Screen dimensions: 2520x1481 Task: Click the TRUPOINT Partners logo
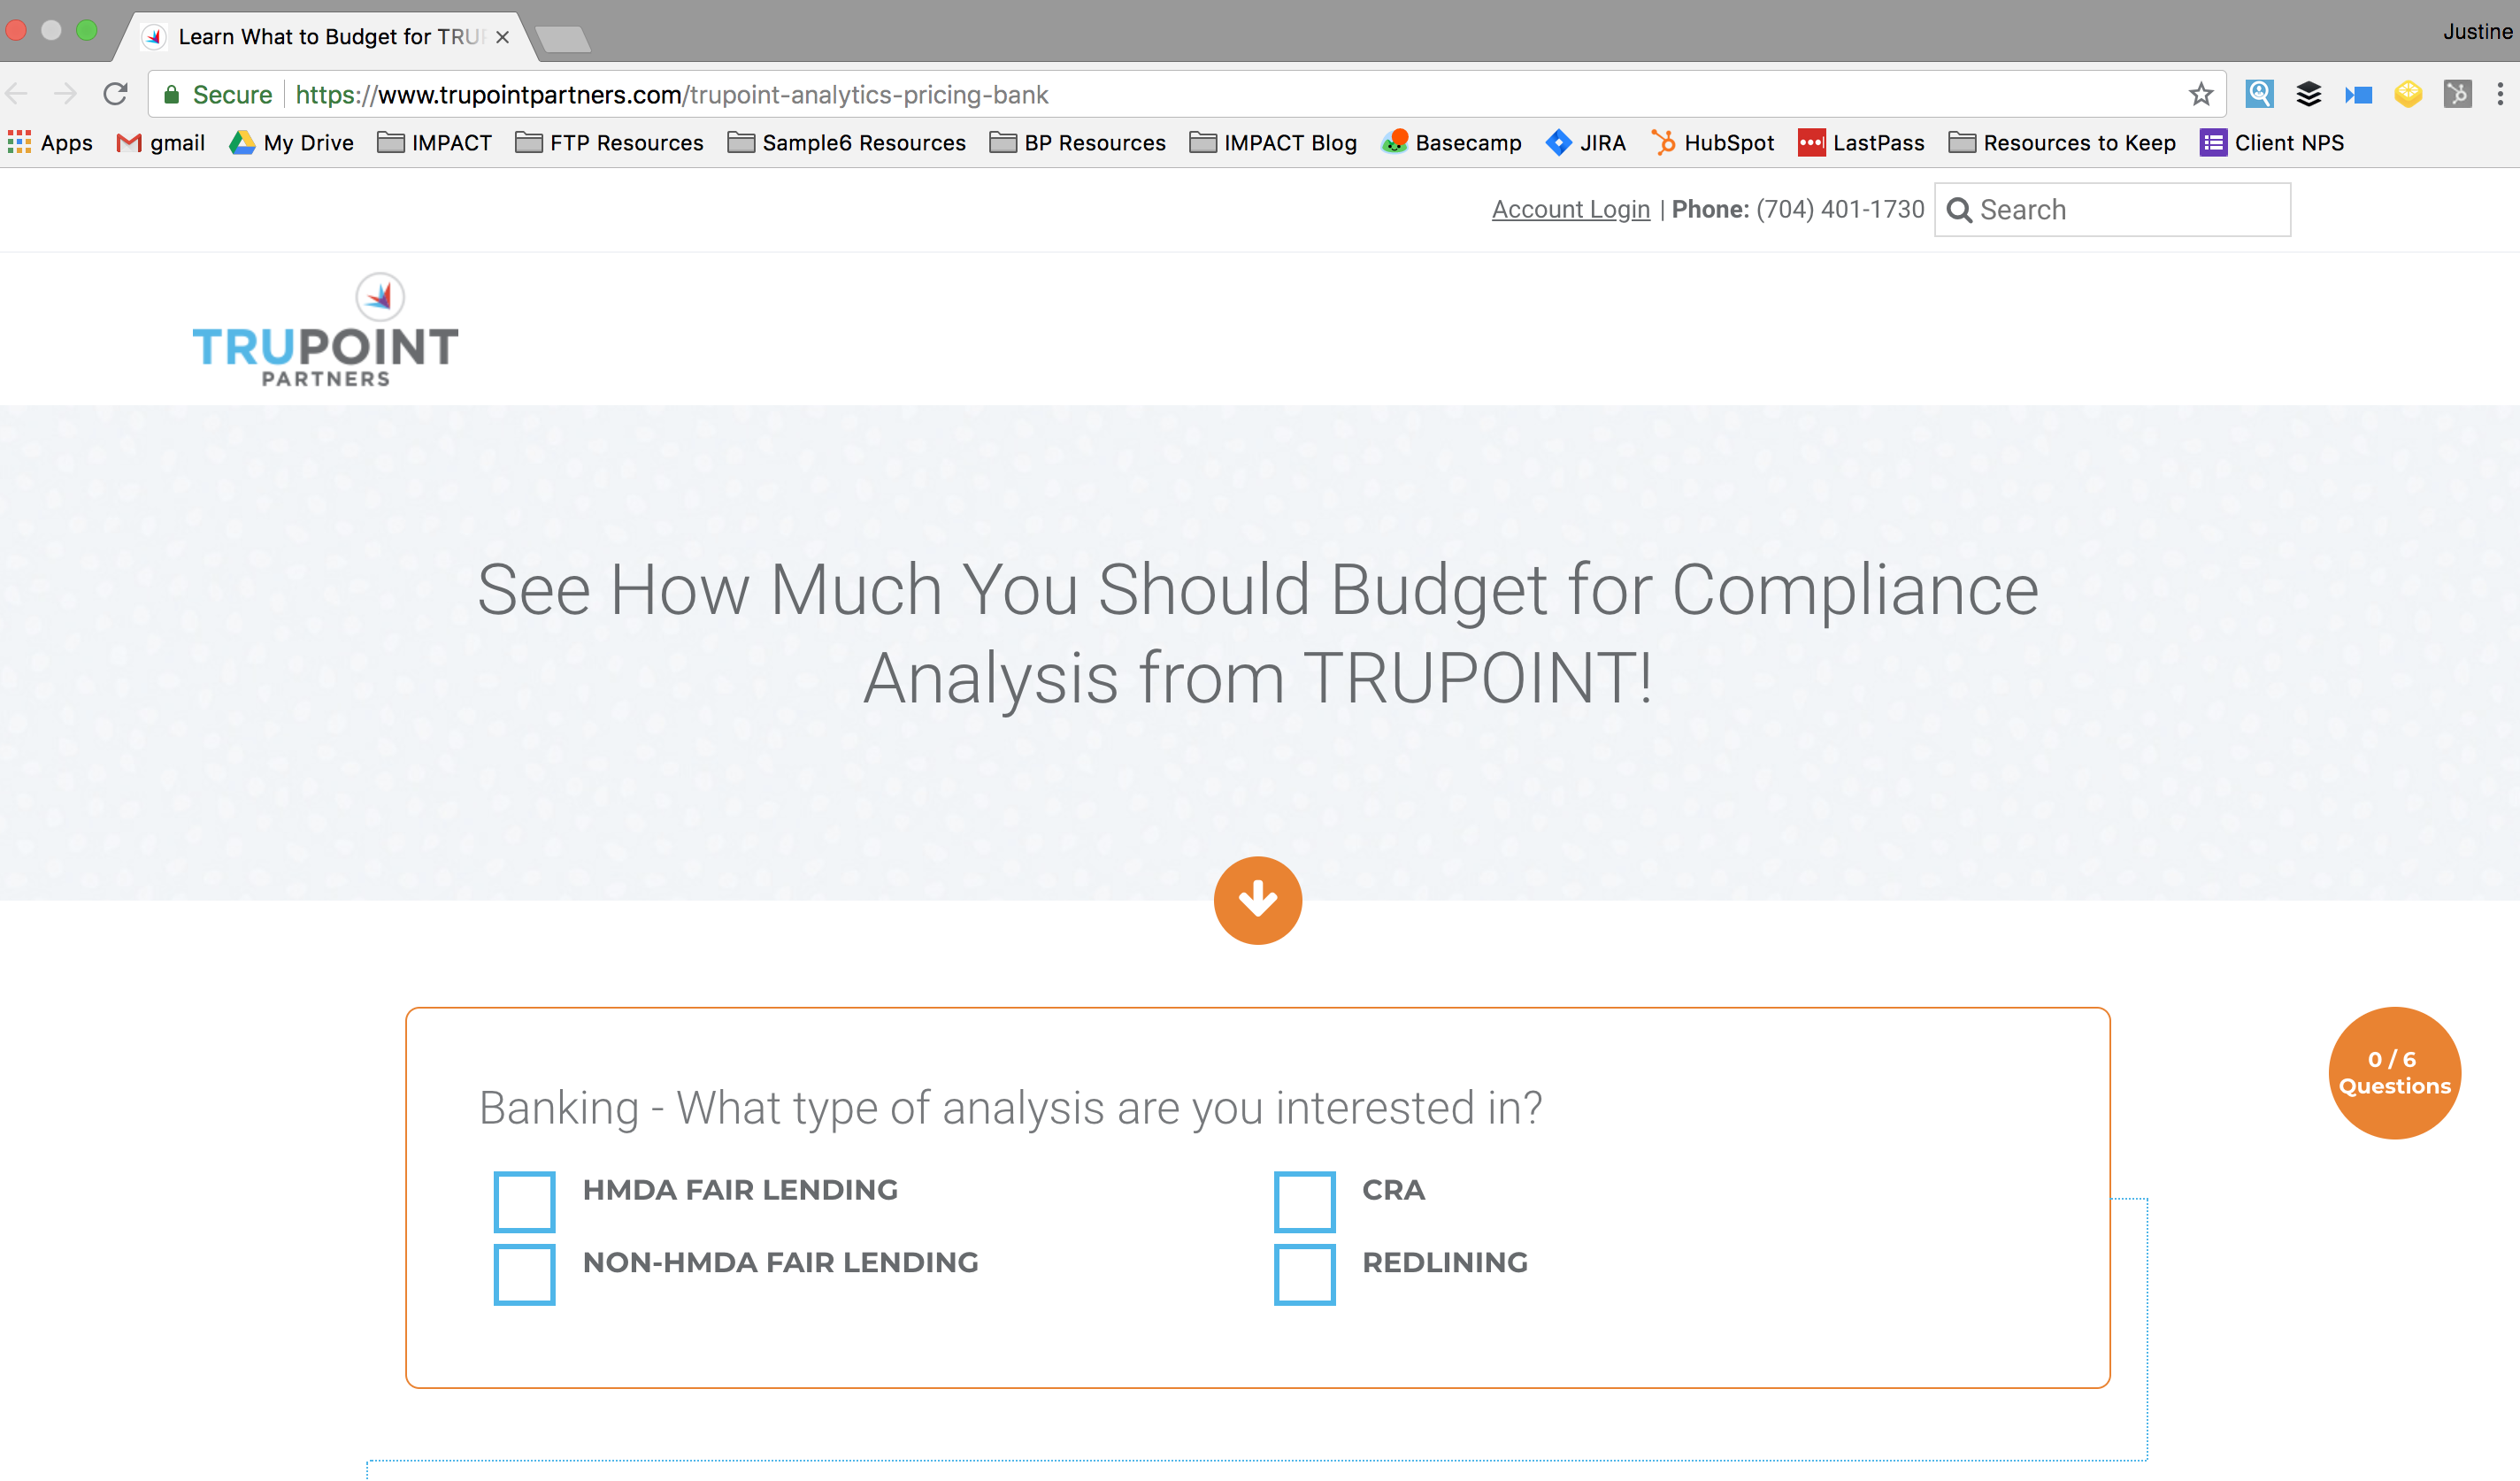(x=325, y=330)
